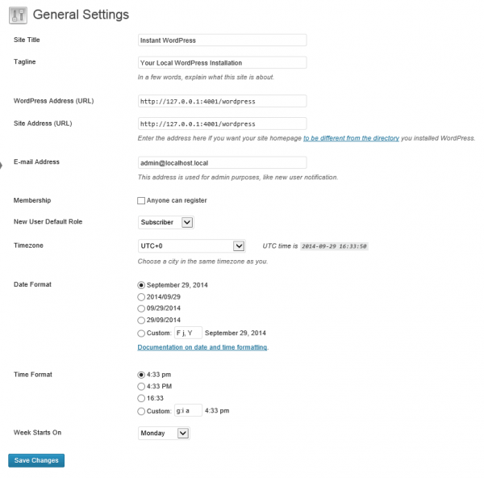Click the custom date format F j, Y box

(x=188, y=333)
